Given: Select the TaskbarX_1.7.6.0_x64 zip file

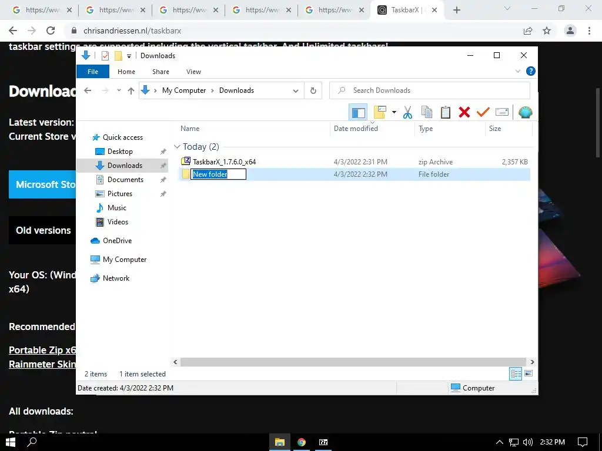Looking at the screenshot, I should tap(224, 162).
